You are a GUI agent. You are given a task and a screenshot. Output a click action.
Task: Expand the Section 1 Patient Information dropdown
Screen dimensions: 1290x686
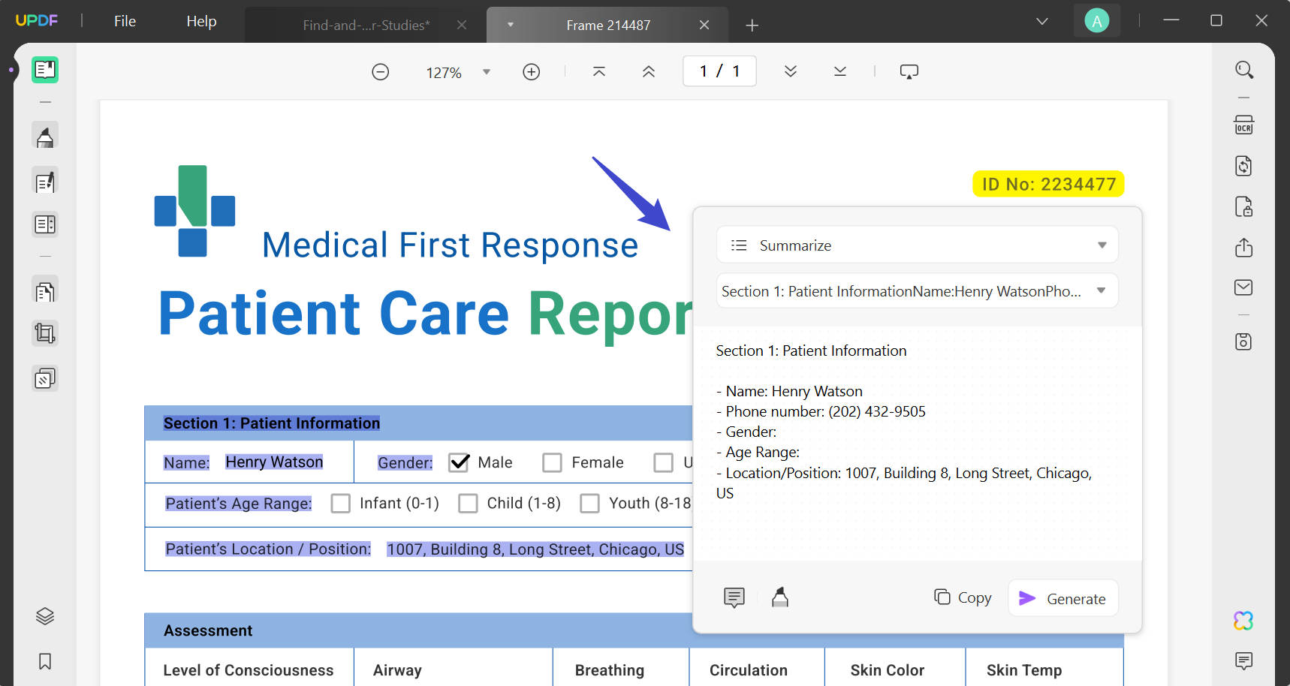tap(1102, 290)
